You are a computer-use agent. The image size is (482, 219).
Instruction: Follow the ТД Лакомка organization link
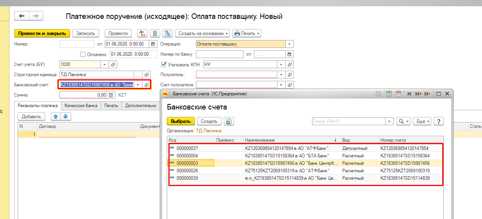click(x=209, y=131)
